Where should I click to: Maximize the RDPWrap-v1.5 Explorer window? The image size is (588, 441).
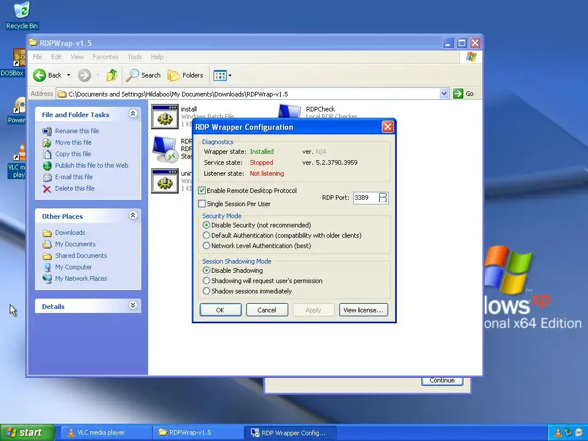click(462, 43)
